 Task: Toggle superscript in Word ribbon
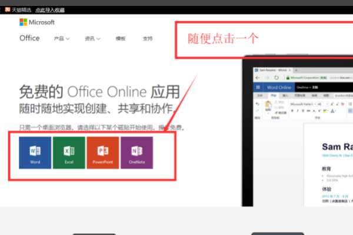(319, 111)
